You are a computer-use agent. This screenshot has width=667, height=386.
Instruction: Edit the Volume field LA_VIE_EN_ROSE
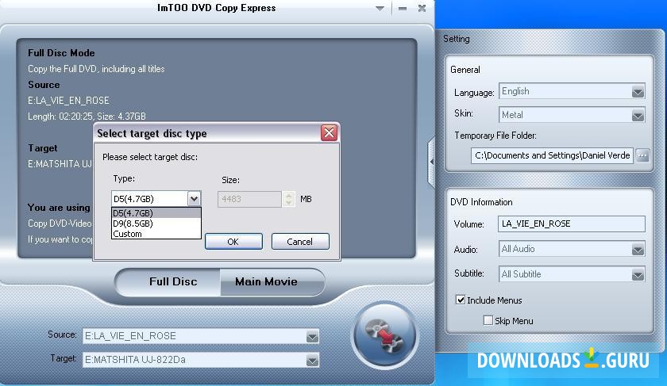coord(571,224)
